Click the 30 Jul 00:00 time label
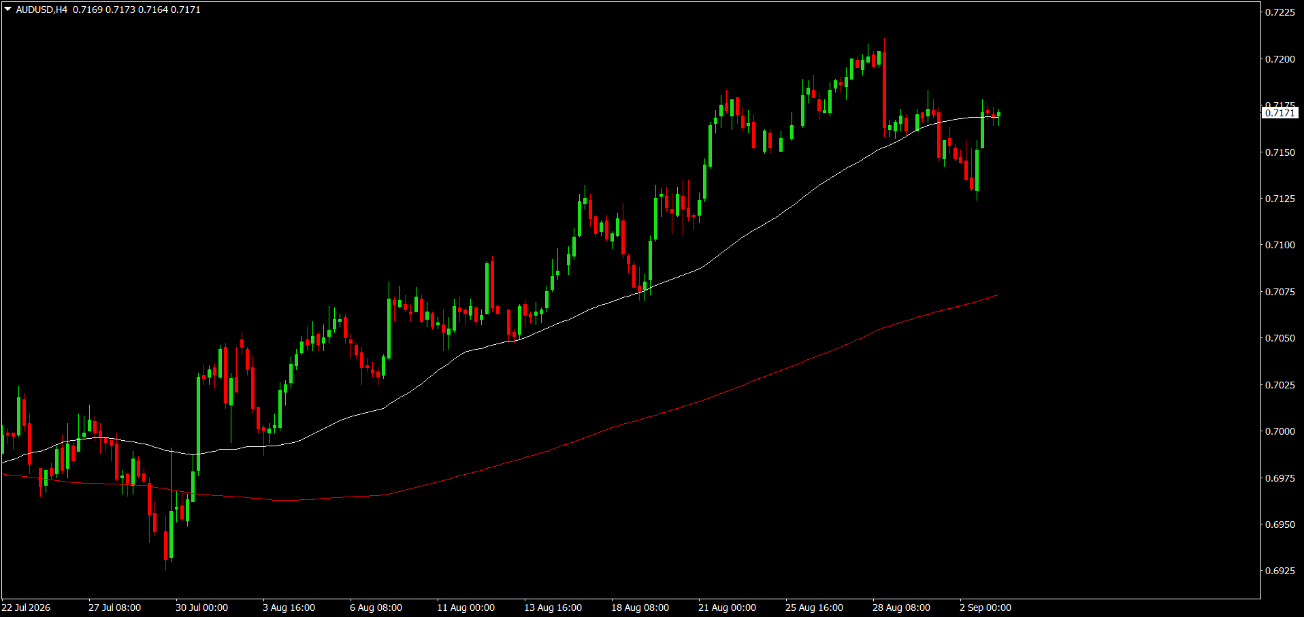 pyautogui.click(x=201, y=607)
